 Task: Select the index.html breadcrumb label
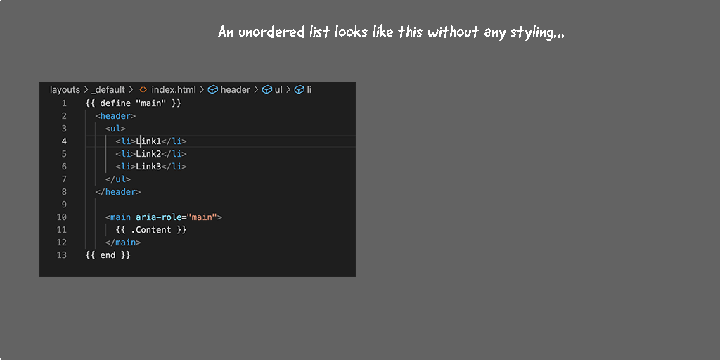(x=173, y=90)
